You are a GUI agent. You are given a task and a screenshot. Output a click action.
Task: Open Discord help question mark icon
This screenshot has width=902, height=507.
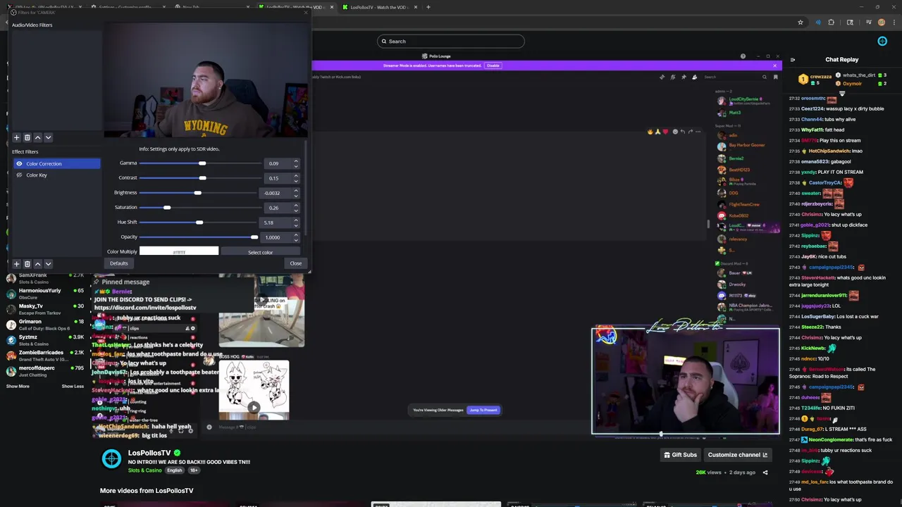click(743, 56)
